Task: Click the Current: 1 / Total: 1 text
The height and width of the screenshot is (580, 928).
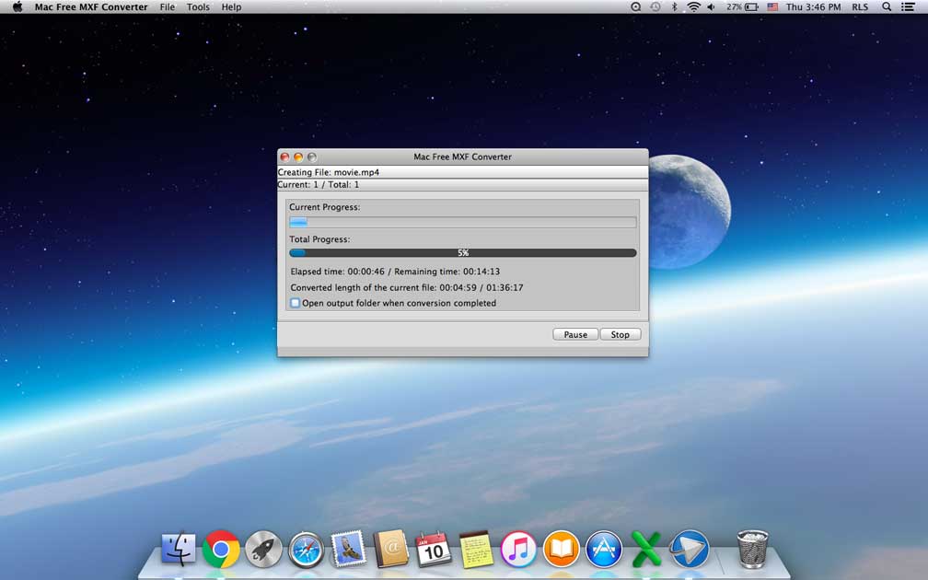Action: pos(319,185)
